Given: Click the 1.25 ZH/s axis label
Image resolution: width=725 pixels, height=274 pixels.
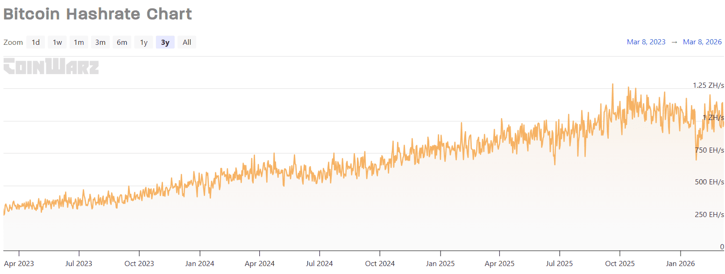Looking at the screenshot, I should tap(708, 85).
